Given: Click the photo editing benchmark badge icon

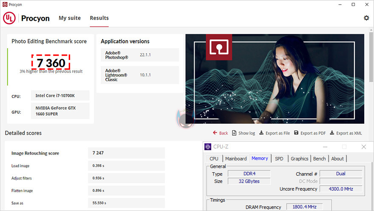Looking at the screenshot, I should pos(219,47).
